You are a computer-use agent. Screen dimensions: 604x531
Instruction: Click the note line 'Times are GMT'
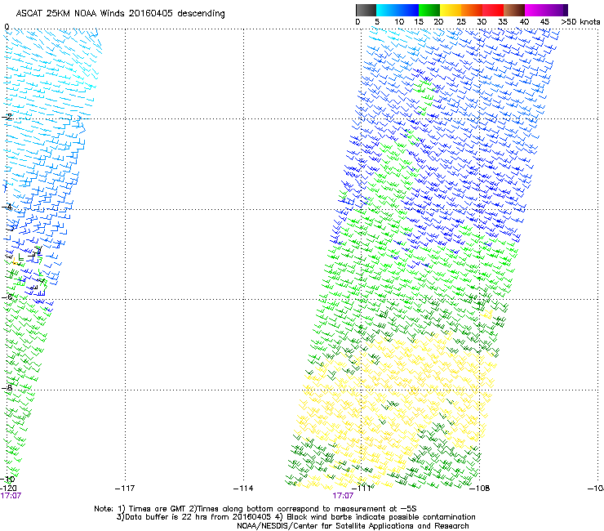[158, 509]
